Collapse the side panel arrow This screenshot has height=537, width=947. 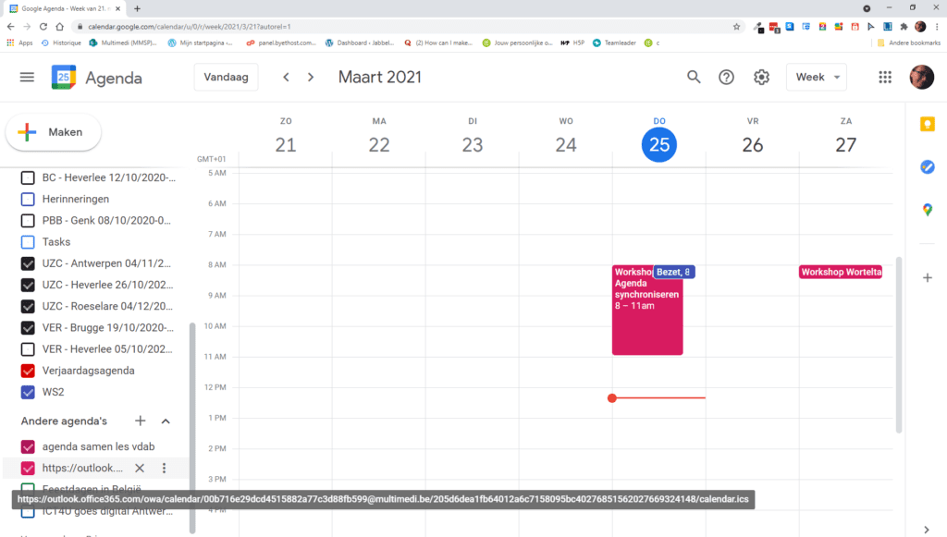click(927, 530)
